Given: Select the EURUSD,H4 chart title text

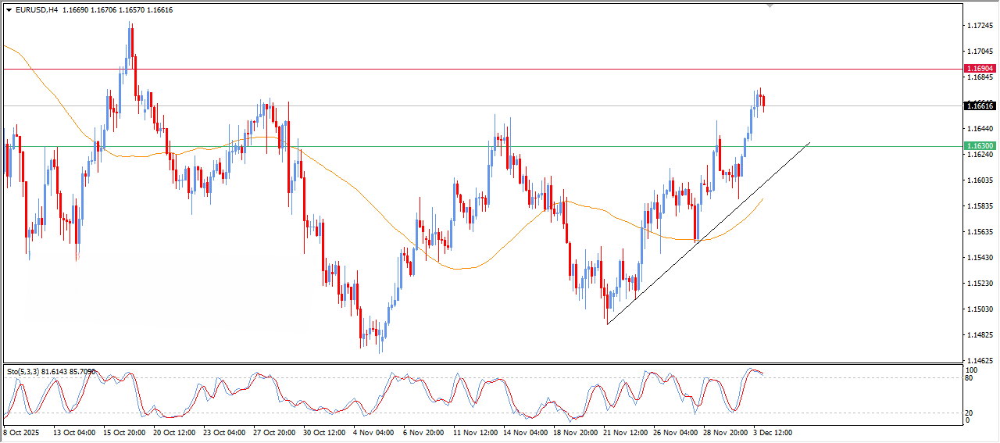Looking at the screenshot, I should [x=37, y=10].
